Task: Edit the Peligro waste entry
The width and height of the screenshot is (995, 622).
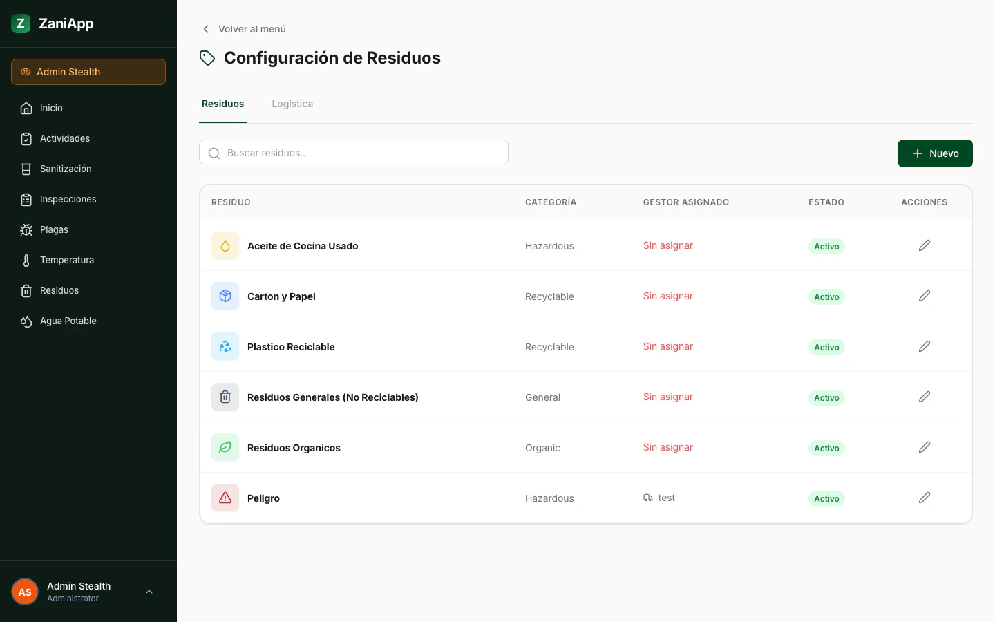Action: 925,498
